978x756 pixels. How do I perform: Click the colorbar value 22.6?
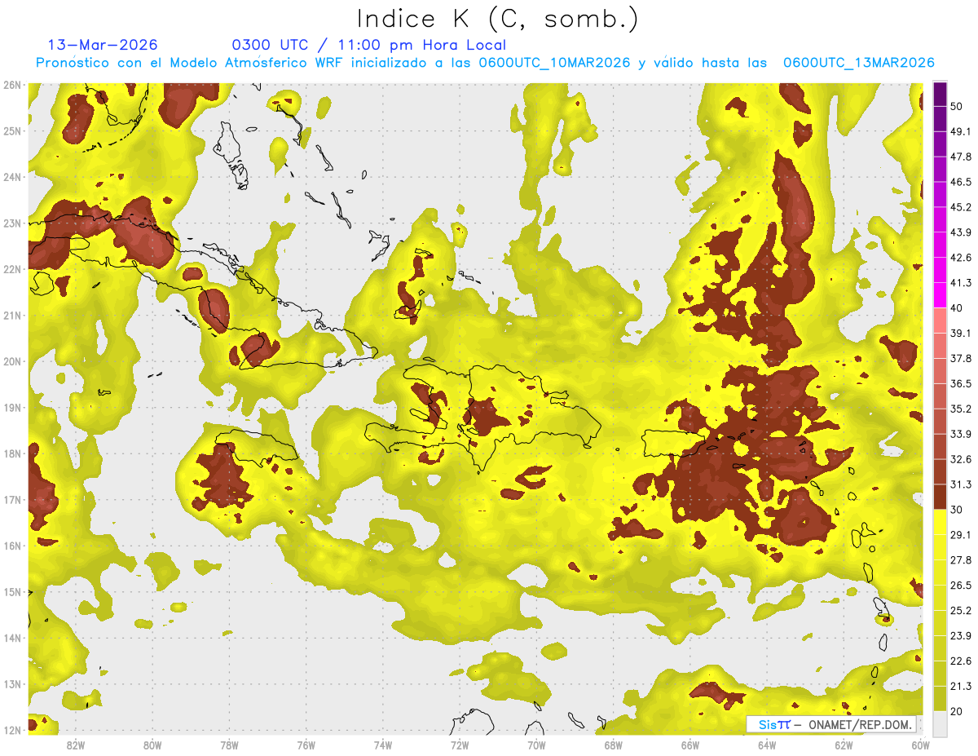[x=960, y=661]
